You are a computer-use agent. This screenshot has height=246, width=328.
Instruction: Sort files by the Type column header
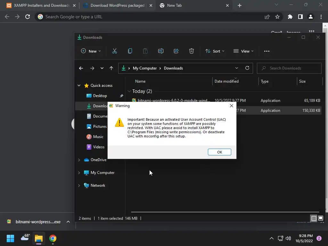tap(265, 81)
